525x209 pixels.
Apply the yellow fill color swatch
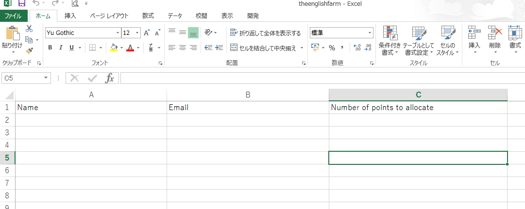pos(114,48)
